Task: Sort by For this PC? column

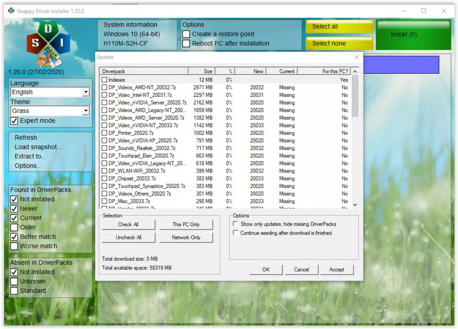Action: [x=324, y=71]
